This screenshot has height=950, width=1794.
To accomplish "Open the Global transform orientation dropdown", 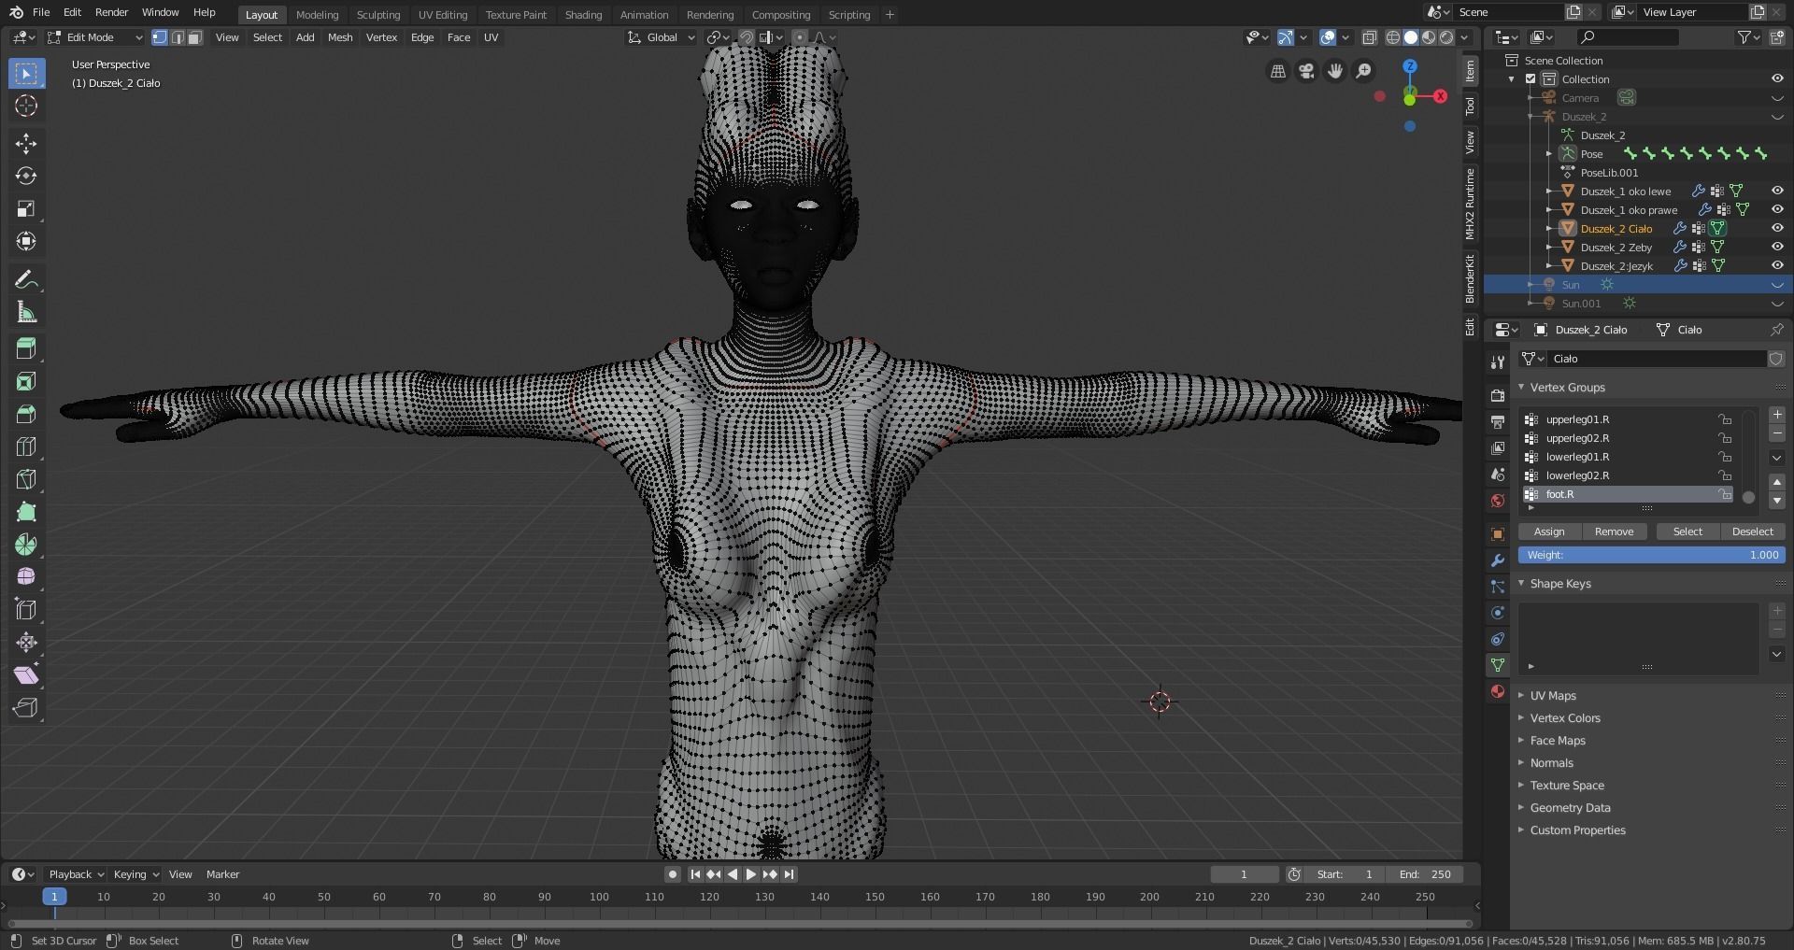I will click(662, 37).
